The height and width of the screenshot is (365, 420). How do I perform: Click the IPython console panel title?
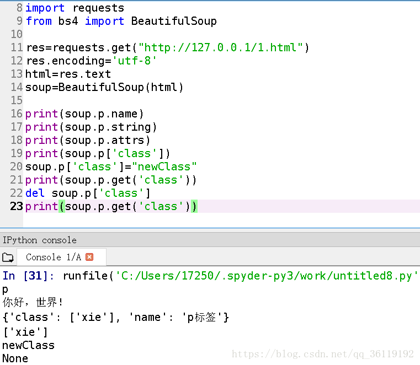pyautogui.click(x=40, y=240)
